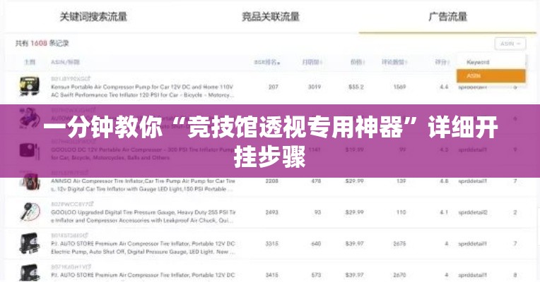The width and height of the screenshot is (540, 282).
Task: Click BSR rank value 3315
Action: pyautogui.click(x=271, y=243)
